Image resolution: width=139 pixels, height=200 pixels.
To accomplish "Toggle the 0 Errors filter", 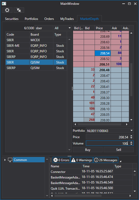I will coord(61,160).
